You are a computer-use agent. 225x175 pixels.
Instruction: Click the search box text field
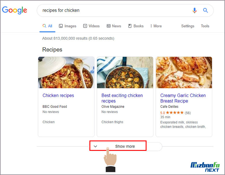coord(115,10)
